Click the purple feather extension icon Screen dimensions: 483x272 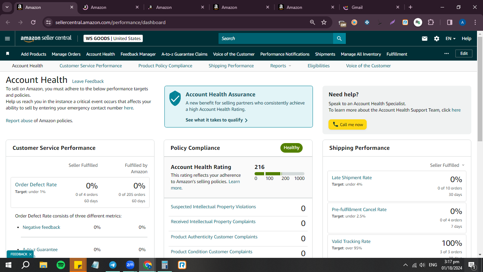(392, 22)
